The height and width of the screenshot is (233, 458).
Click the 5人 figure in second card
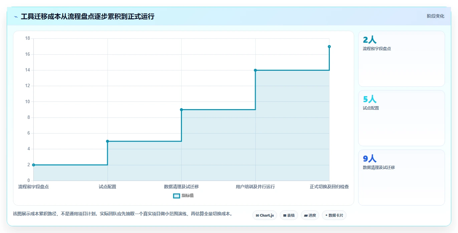coord(370,99)
